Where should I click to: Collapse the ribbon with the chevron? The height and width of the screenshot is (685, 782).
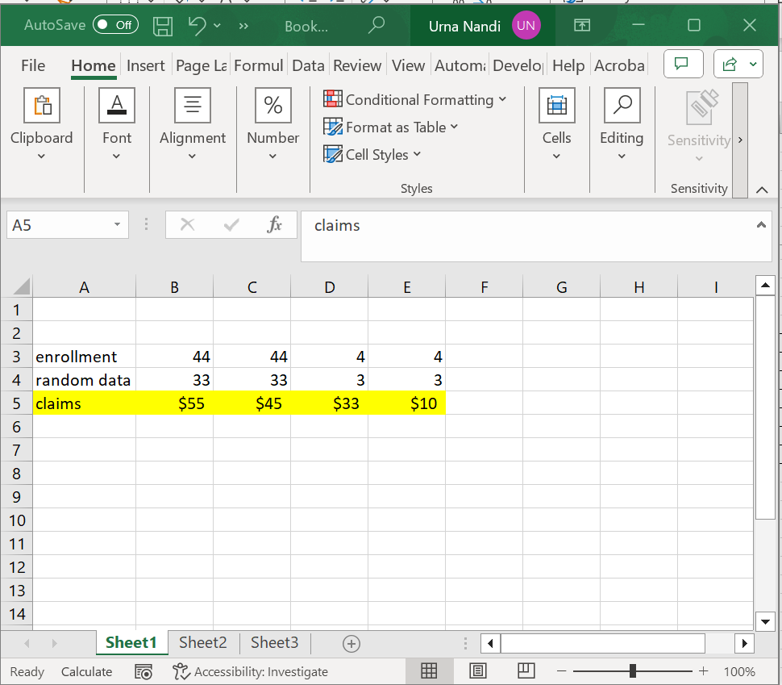pos(762,189)
